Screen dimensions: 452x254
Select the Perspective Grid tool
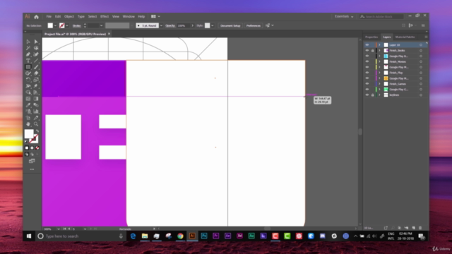point(36,92)
